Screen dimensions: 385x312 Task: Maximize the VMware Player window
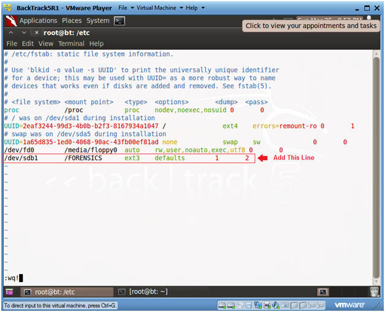pos(367,8)
